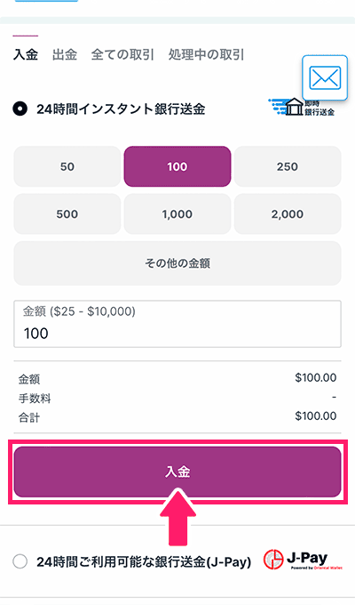Click the 24時間ご利用可能な銀行送金(J-Pay) label
The image size is (355, 605).
click(x=144, y=561)
